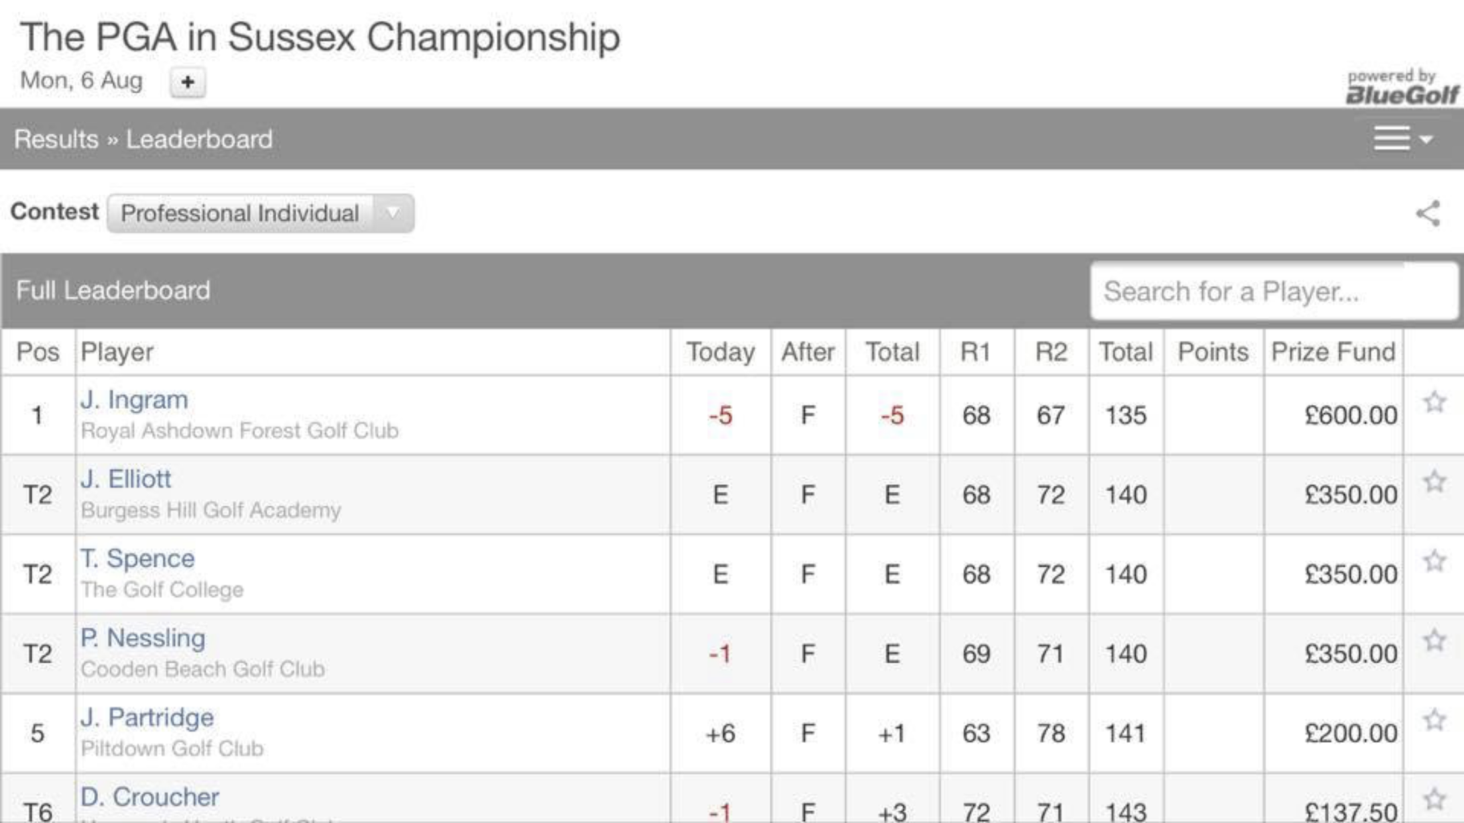Open J. Ingram's player link

[x=135, y=400]
